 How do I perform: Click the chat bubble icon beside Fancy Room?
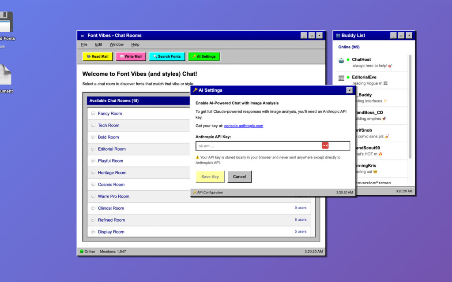coord(93,114)
